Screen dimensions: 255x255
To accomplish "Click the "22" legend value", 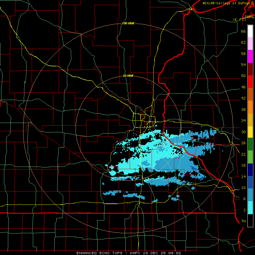I will click(x=243, y=154).
